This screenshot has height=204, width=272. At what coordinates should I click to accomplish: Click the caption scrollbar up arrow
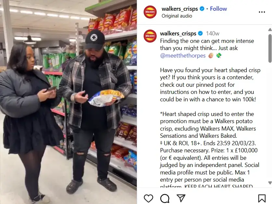coord(270,30)
